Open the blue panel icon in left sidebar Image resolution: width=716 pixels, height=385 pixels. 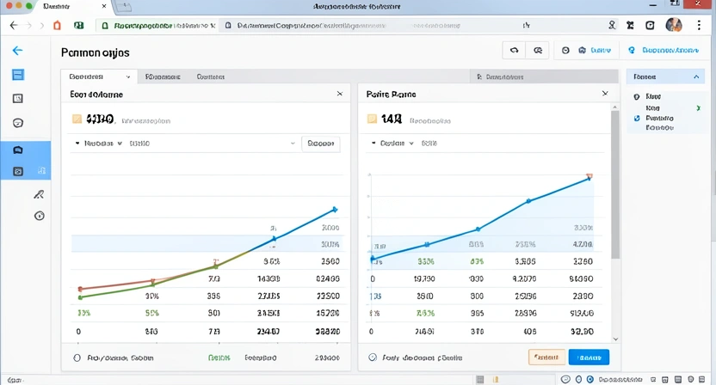coord(17,75)
